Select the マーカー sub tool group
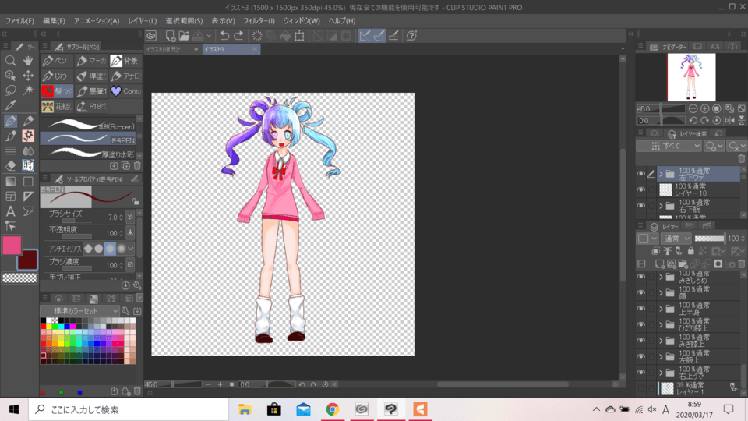748x421 pixels. [92, 61]
